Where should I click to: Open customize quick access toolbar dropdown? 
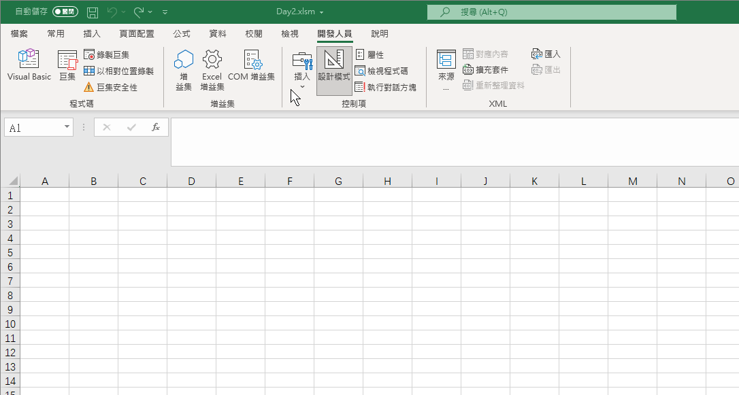(165, 12)
